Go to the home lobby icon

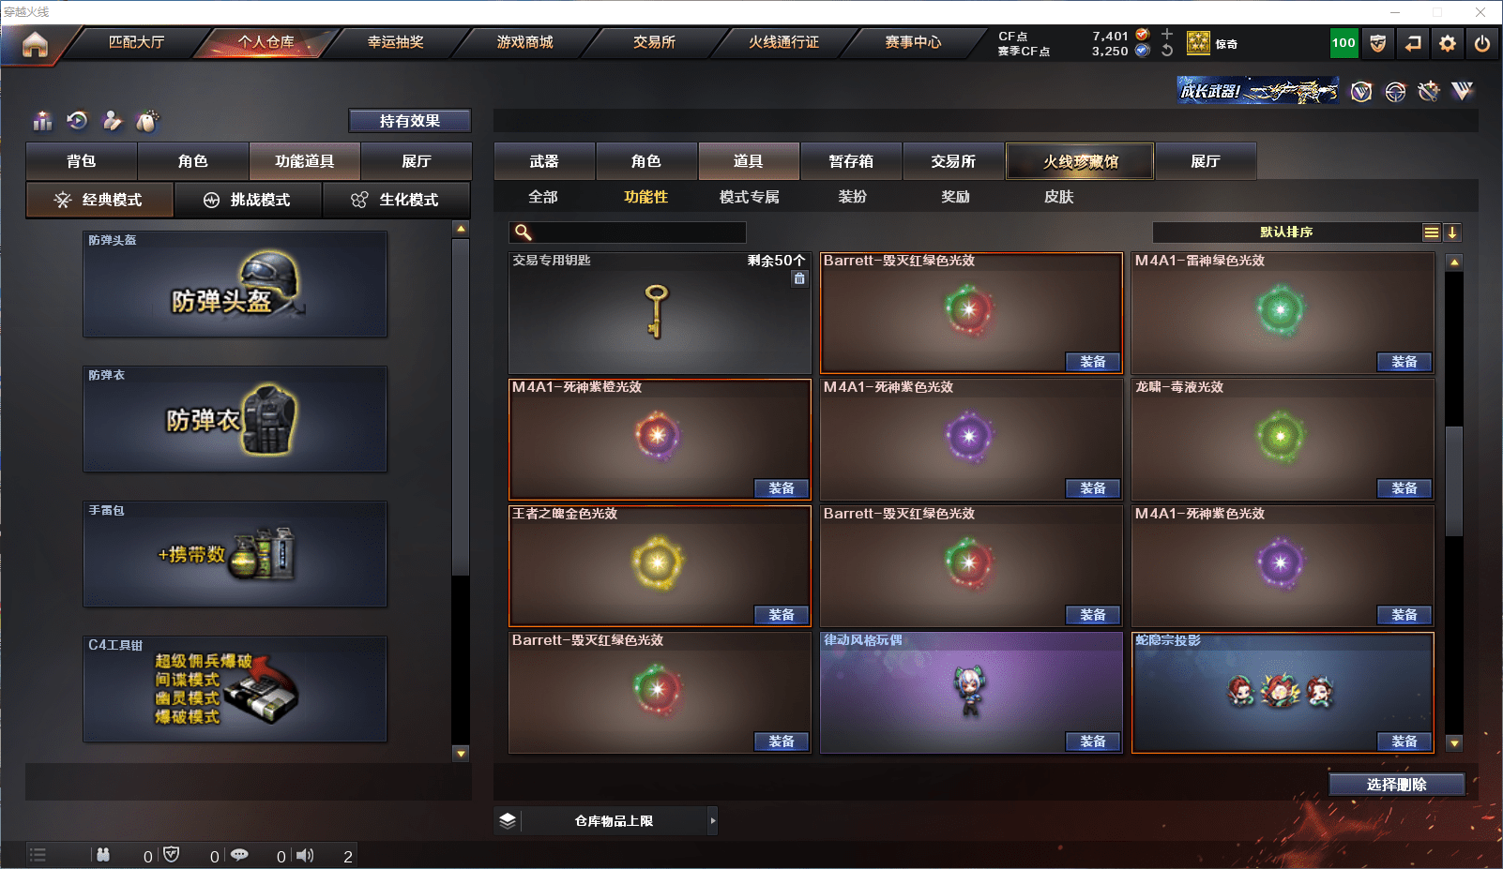point(35,44)
